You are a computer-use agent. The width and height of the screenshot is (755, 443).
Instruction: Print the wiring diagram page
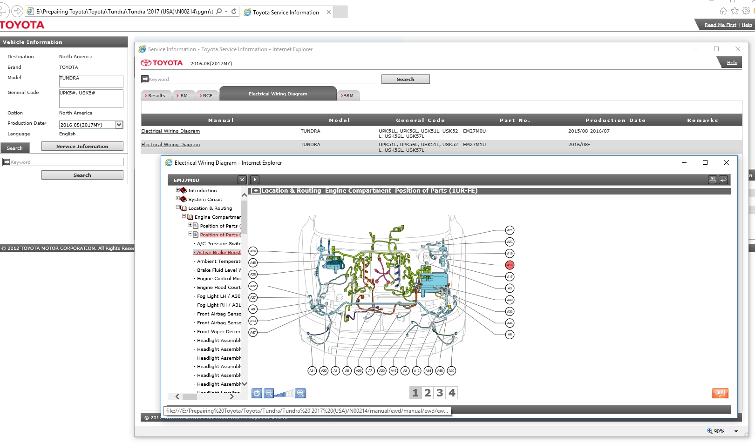point(713,180)
